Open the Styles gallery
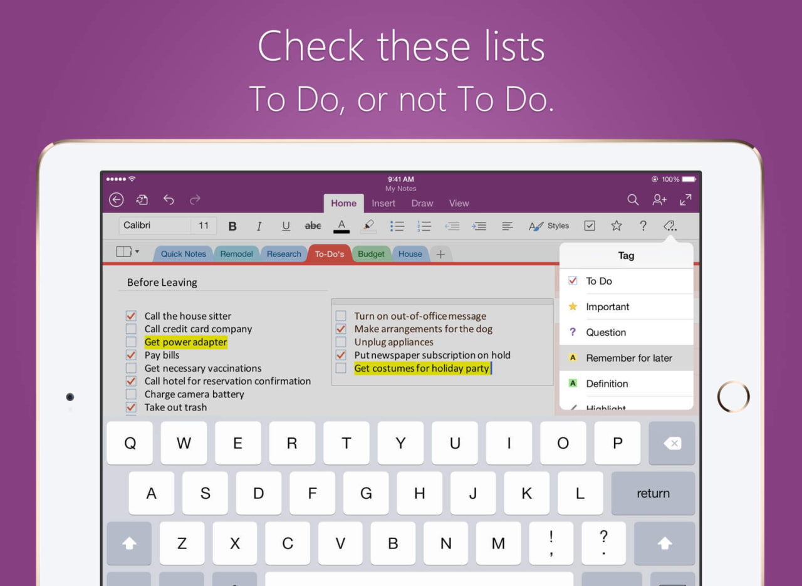This screenshot has height=586, width=802. (549, 226)
